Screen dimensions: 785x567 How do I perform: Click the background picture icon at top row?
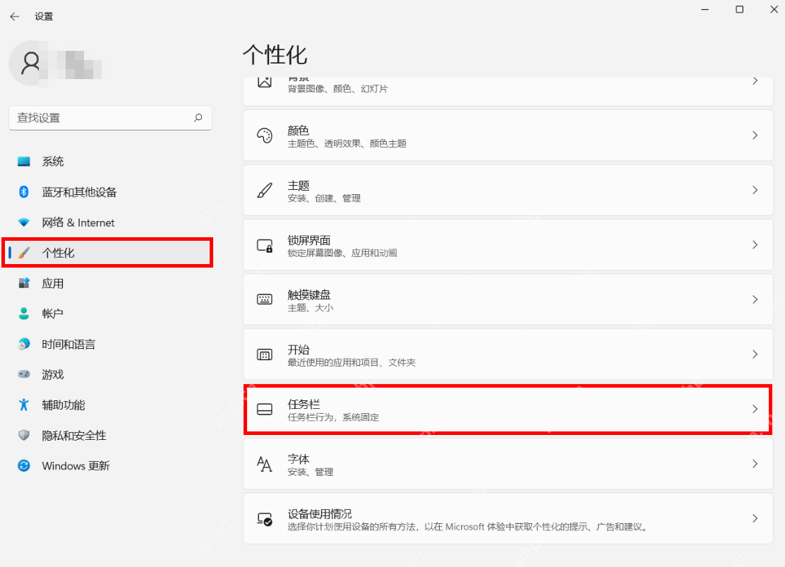pos(264,82)
